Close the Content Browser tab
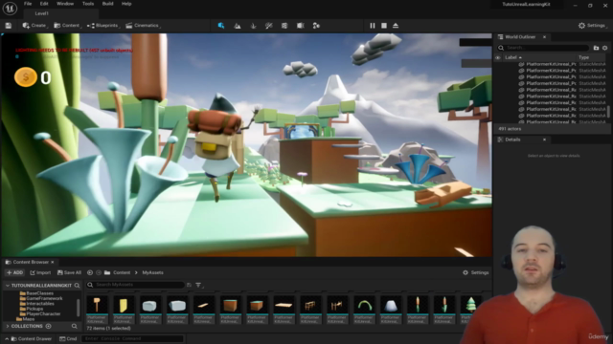This screenshot has height=344, width=613. [x=53, y=262]
